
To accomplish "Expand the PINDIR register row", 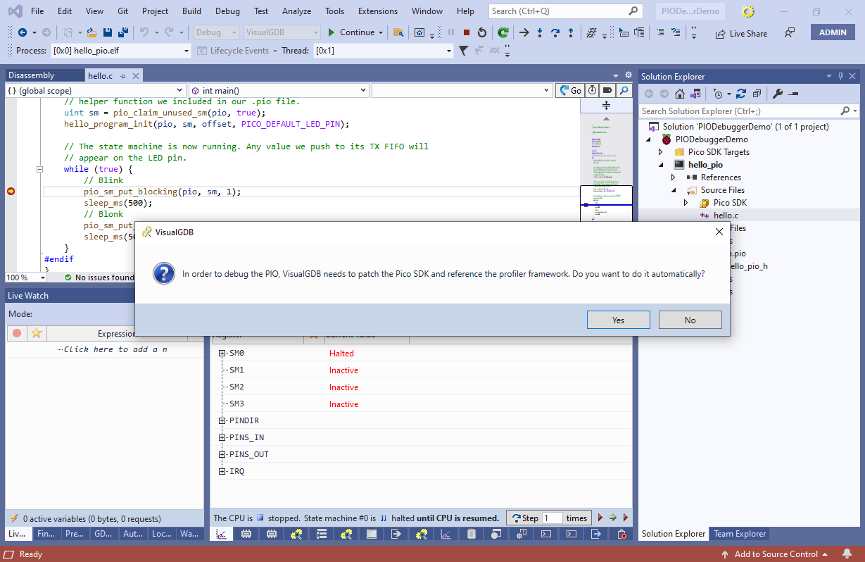I will coord(222,420).
